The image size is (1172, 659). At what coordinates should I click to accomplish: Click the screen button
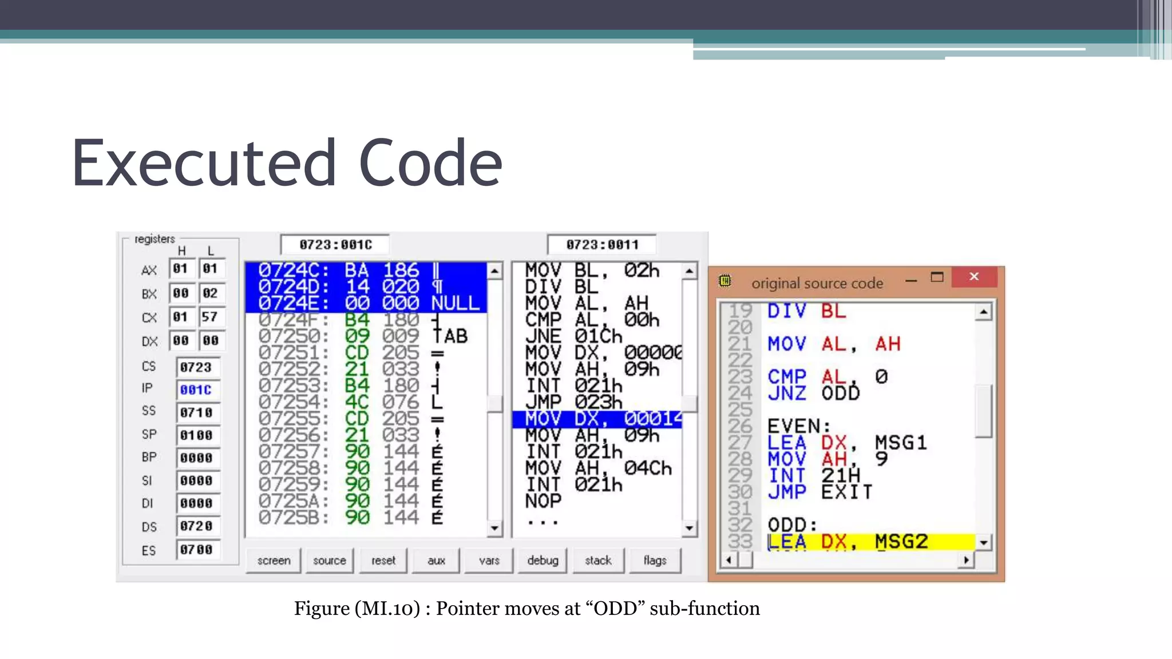pos(274,561)
